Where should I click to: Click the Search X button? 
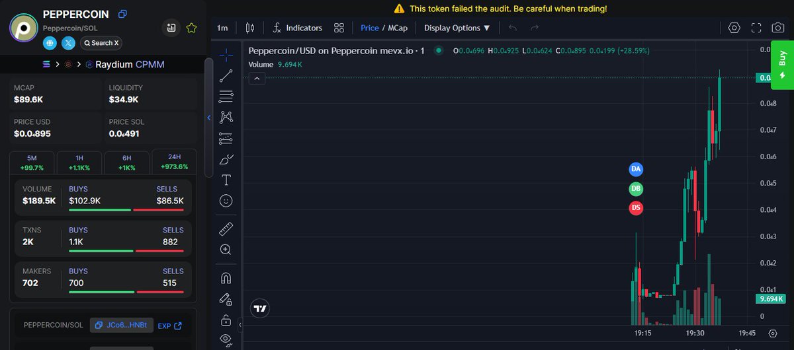tap(101, 43)
